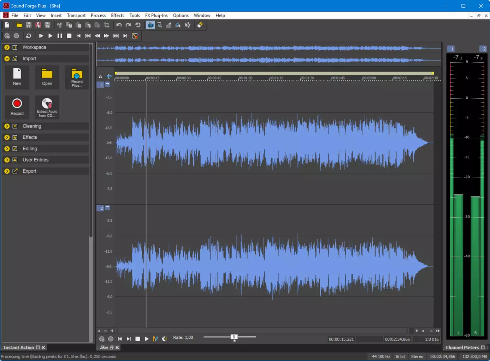
Task: Open the FX Plug-Ins menu
Action: tap(156, 16)
